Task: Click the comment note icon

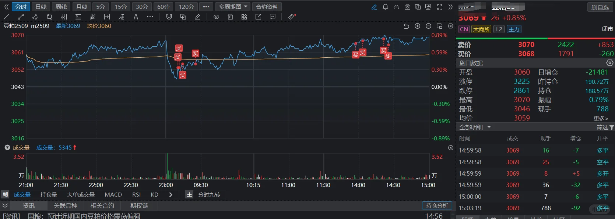Action: [273, 17]
